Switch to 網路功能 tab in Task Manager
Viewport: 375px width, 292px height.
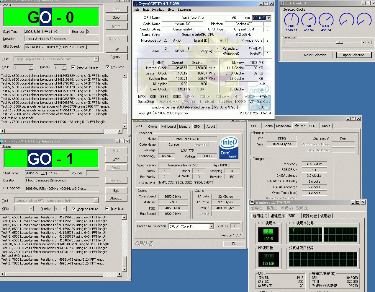pyautogui.click(x=310, y=216)
